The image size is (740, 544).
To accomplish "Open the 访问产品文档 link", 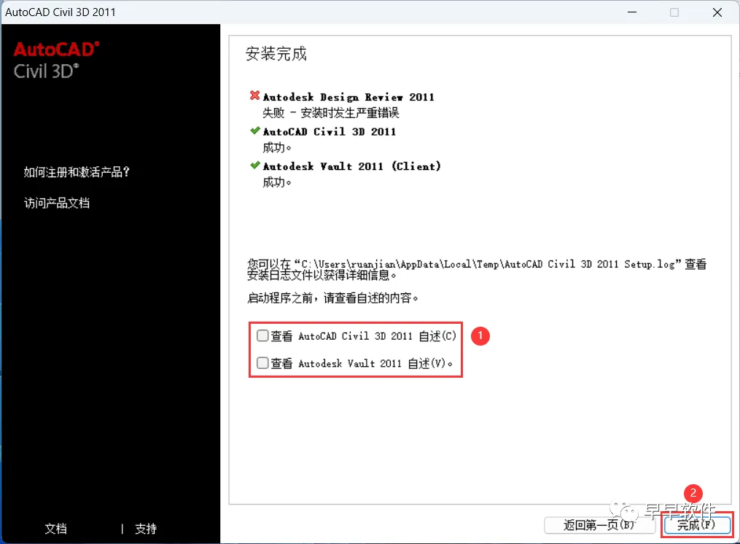I will pos(57,203).
